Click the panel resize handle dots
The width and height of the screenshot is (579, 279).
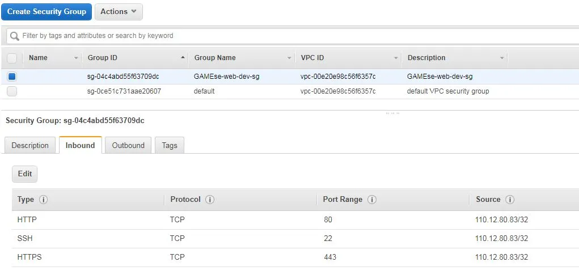pos(392,113)
